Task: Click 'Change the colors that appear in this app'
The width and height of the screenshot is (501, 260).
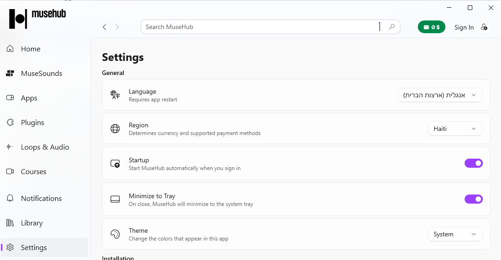Action: coord(178,239)
